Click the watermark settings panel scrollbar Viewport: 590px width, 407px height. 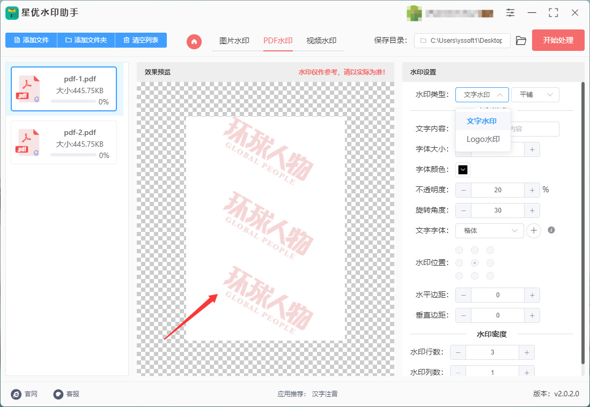583,223
